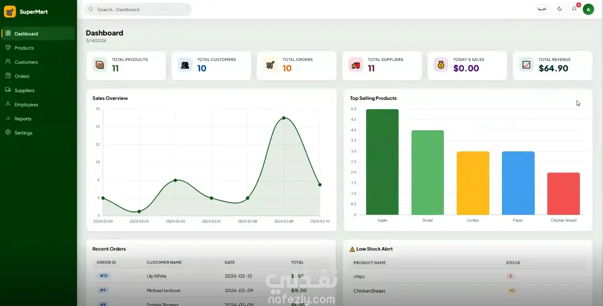Select Suppliers truck icon in sidebar

(x=8, y=90)
